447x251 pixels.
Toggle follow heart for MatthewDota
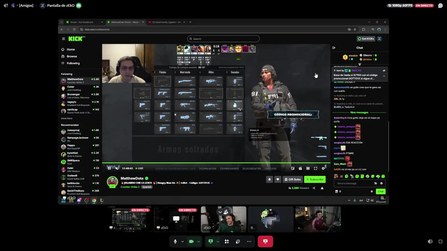[278, 180]
